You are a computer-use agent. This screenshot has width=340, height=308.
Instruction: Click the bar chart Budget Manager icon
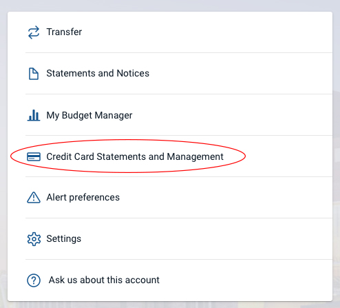[x=34, y=115]
